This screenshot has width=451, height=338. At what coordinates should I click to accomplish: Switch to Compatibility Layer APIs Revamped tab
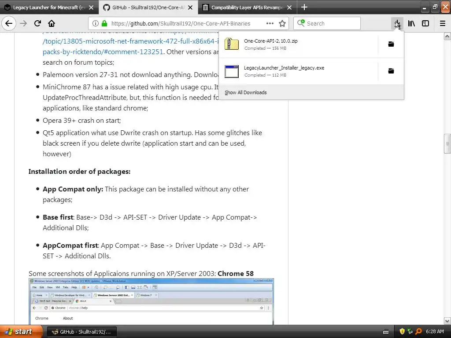click(x=248, y=7)
